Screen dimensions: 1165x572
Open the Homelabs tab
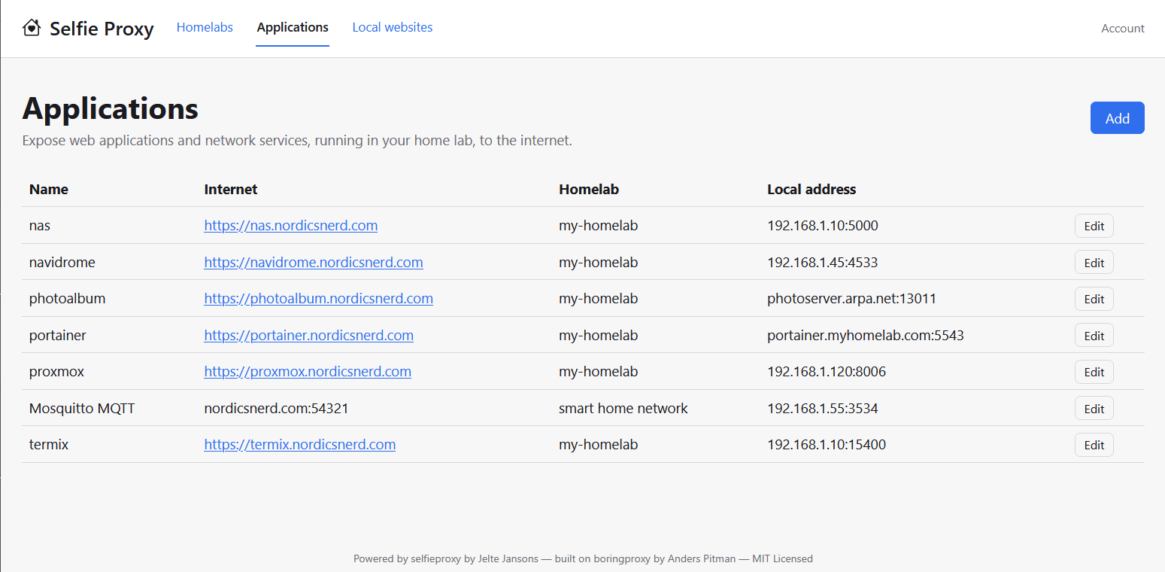[205, 28]
